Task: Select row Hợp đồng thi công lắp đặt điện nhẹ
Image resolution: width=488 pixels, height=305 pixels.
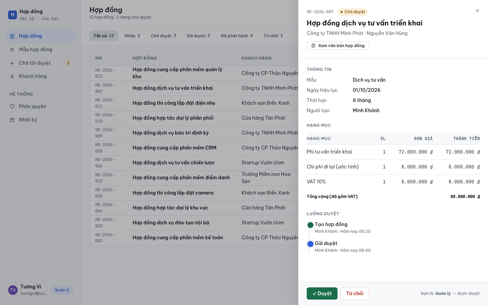Action: (x=194, y=103)
